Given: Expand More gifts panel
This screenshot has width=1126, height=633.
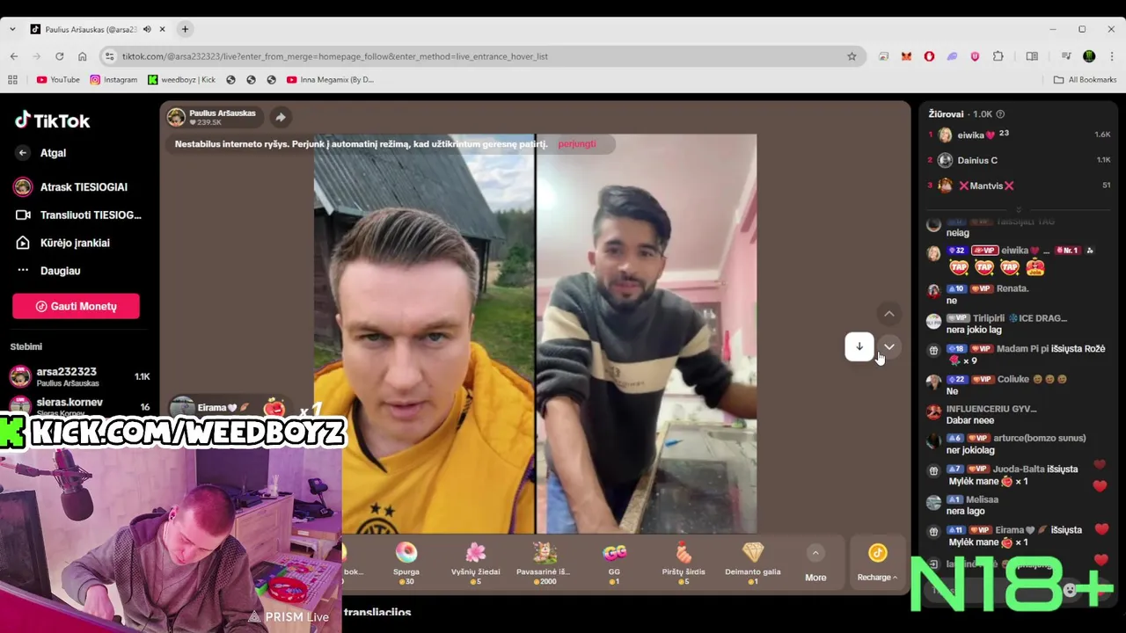Looking at the screenshot, I should pos(815,564).
